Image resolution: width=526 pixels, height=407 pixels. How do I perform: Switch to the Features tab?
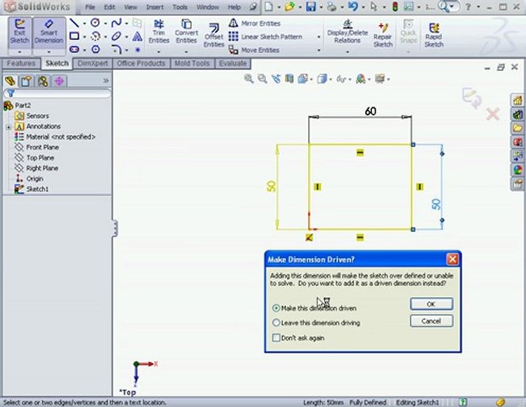21,63
